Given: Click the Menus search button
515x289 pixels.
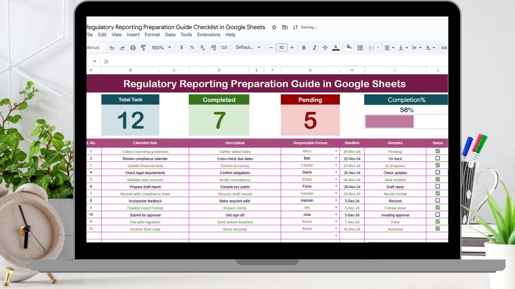Looking at the screenshot, I should [x=96, y=47].
